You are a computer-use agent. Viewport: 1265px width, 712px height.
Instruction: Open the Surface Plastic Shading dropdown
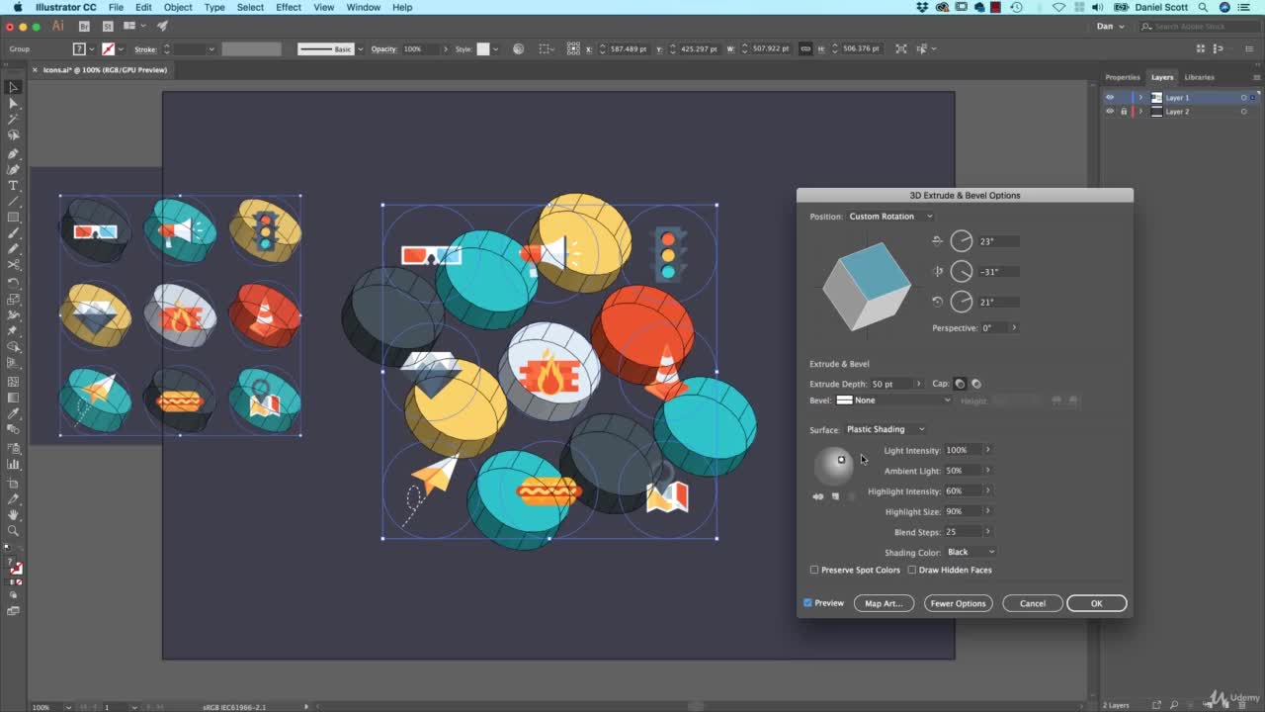pos(885,429)
